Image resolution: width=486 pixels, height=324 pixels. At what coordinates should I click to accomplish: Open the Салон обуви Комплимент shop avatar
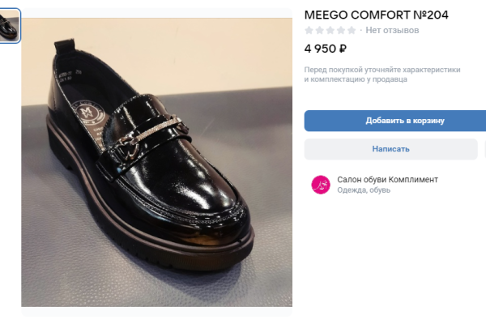[x=321, y=185]
